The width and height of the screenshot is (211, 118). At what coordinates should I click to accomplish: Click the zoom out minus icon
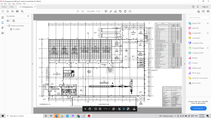(x=96, y=109)
